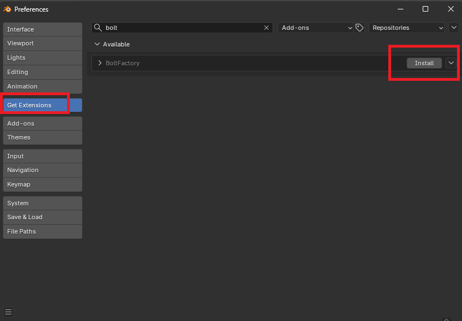Open the Themes preferences section
462x321 pixels.
coord(42,137)
